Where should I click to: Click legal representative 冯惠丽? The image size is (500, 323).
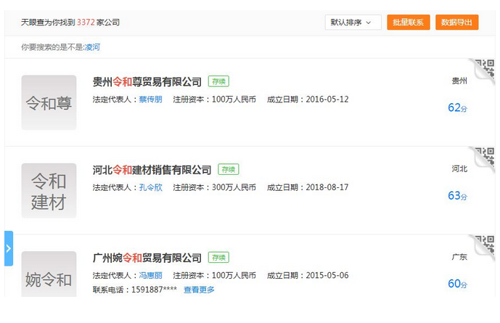coord(150,276)
